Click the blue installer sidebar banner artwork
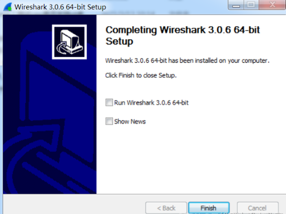The image size is (286, 214). coord(50,104)
